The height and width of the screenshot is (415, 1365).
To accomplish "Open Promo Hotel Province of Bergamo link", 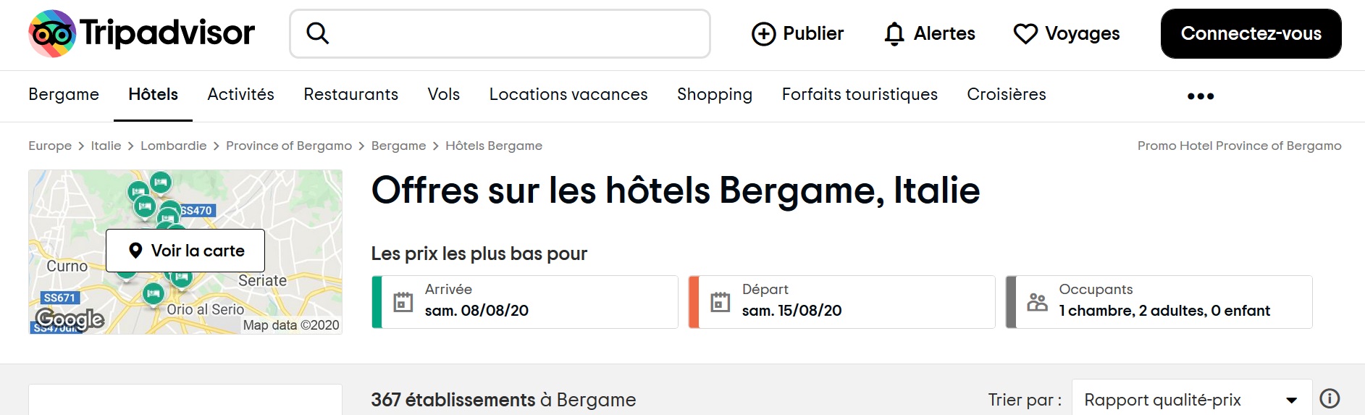I will pos(1239,146).
